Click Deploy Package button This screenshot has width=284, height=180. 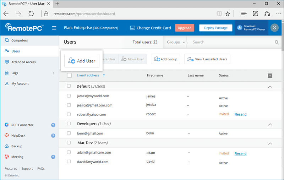215,28
